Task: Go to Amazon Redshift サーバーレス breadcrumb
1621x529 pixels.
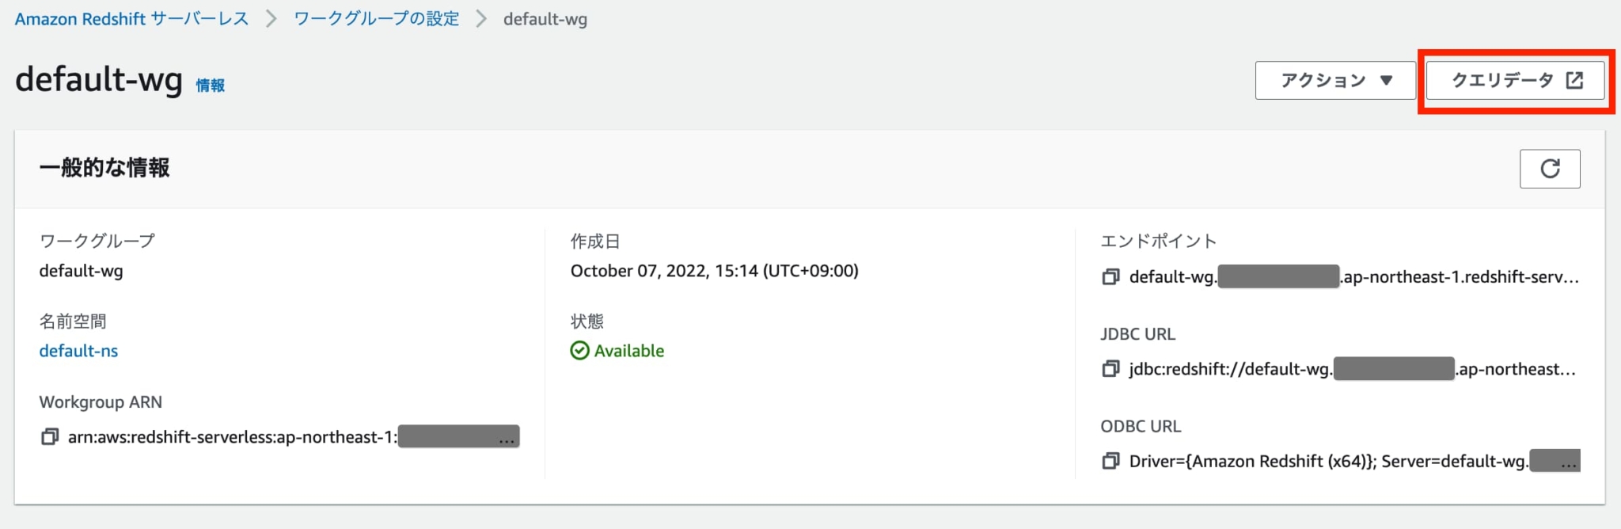Action: (x=131, y=19)
